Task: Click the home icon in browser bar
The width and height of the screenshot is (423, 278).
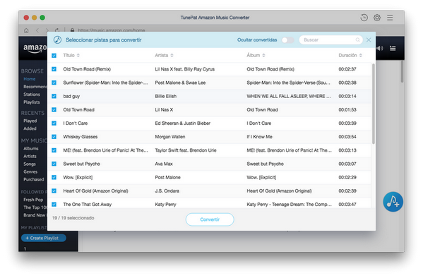Action: (x=26, y=30)
